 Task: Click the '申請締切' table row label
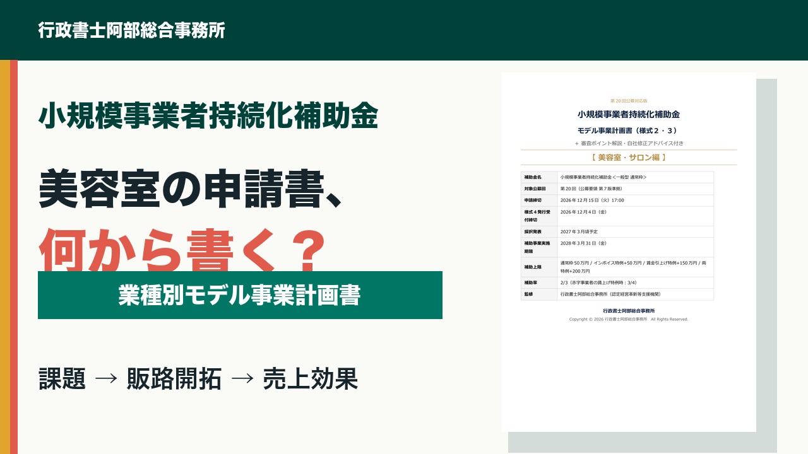pos(533,200)
